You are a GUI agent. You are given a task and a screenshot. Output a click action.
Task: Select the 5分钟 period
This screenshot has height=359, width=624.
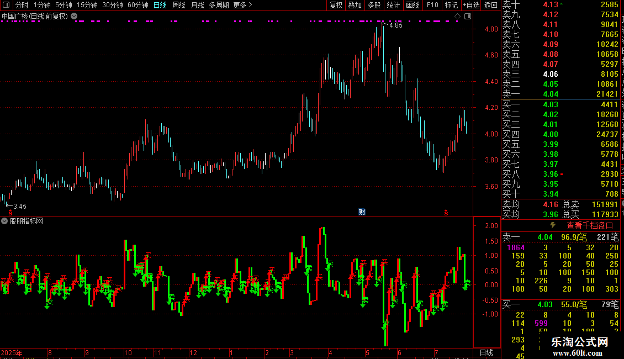click(64, 5)
